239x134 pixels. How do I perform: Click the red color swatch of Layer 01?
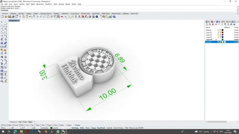223,32
